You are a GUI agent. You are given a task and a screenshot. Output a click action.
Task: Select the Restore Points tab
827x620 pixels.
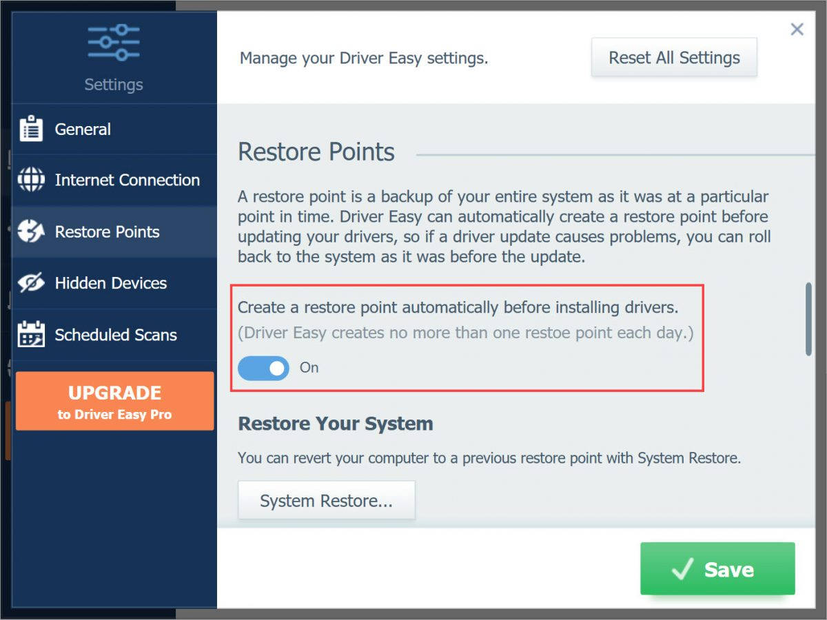(114, 231)
